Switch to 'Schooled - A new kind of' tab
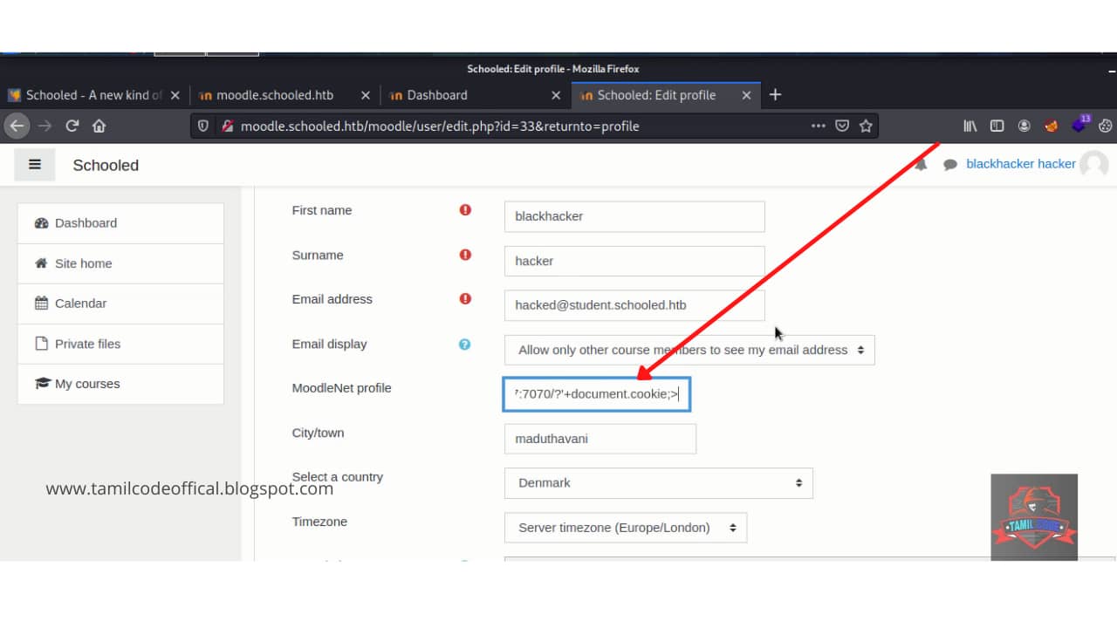The width and height of the screenshot is (1117, 628). (94, 95)
